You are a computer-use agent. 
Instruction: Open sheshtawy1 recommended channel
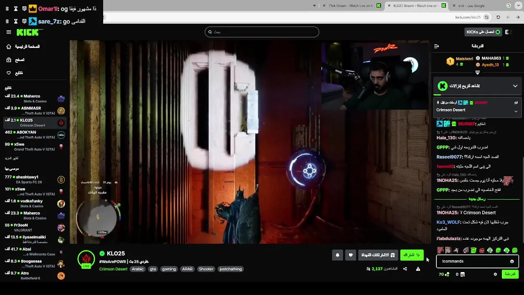(x=35, y=179)
